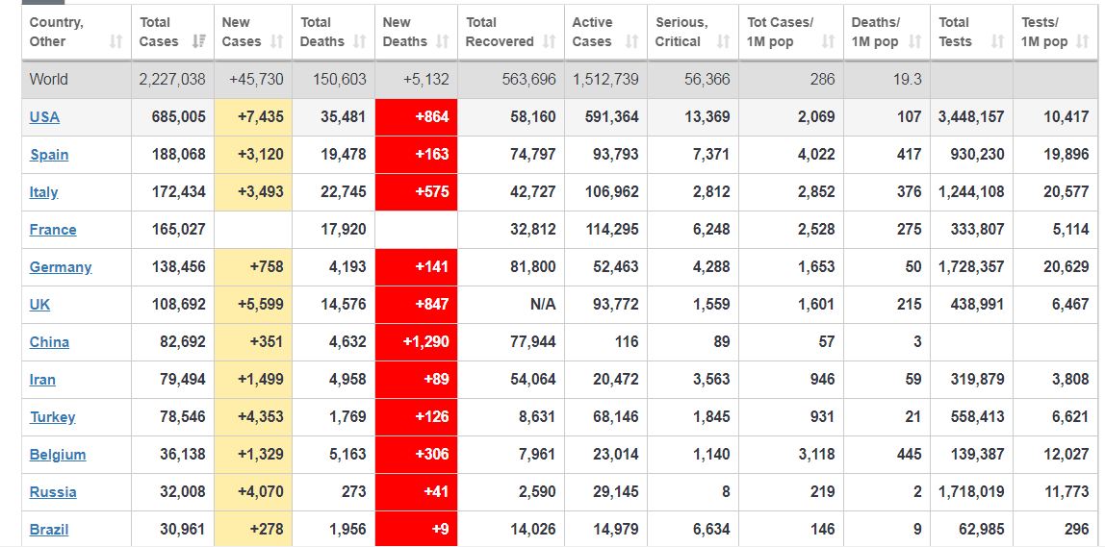
Task: Sort by Tests/1M pop arrow icon
Action: tap(1084, 41)
